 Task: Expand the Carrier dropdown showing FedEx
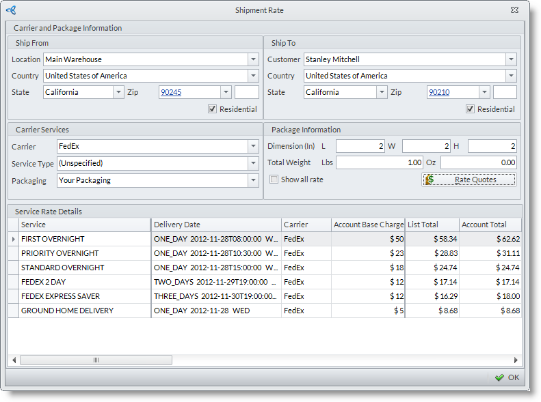[253, 147]
